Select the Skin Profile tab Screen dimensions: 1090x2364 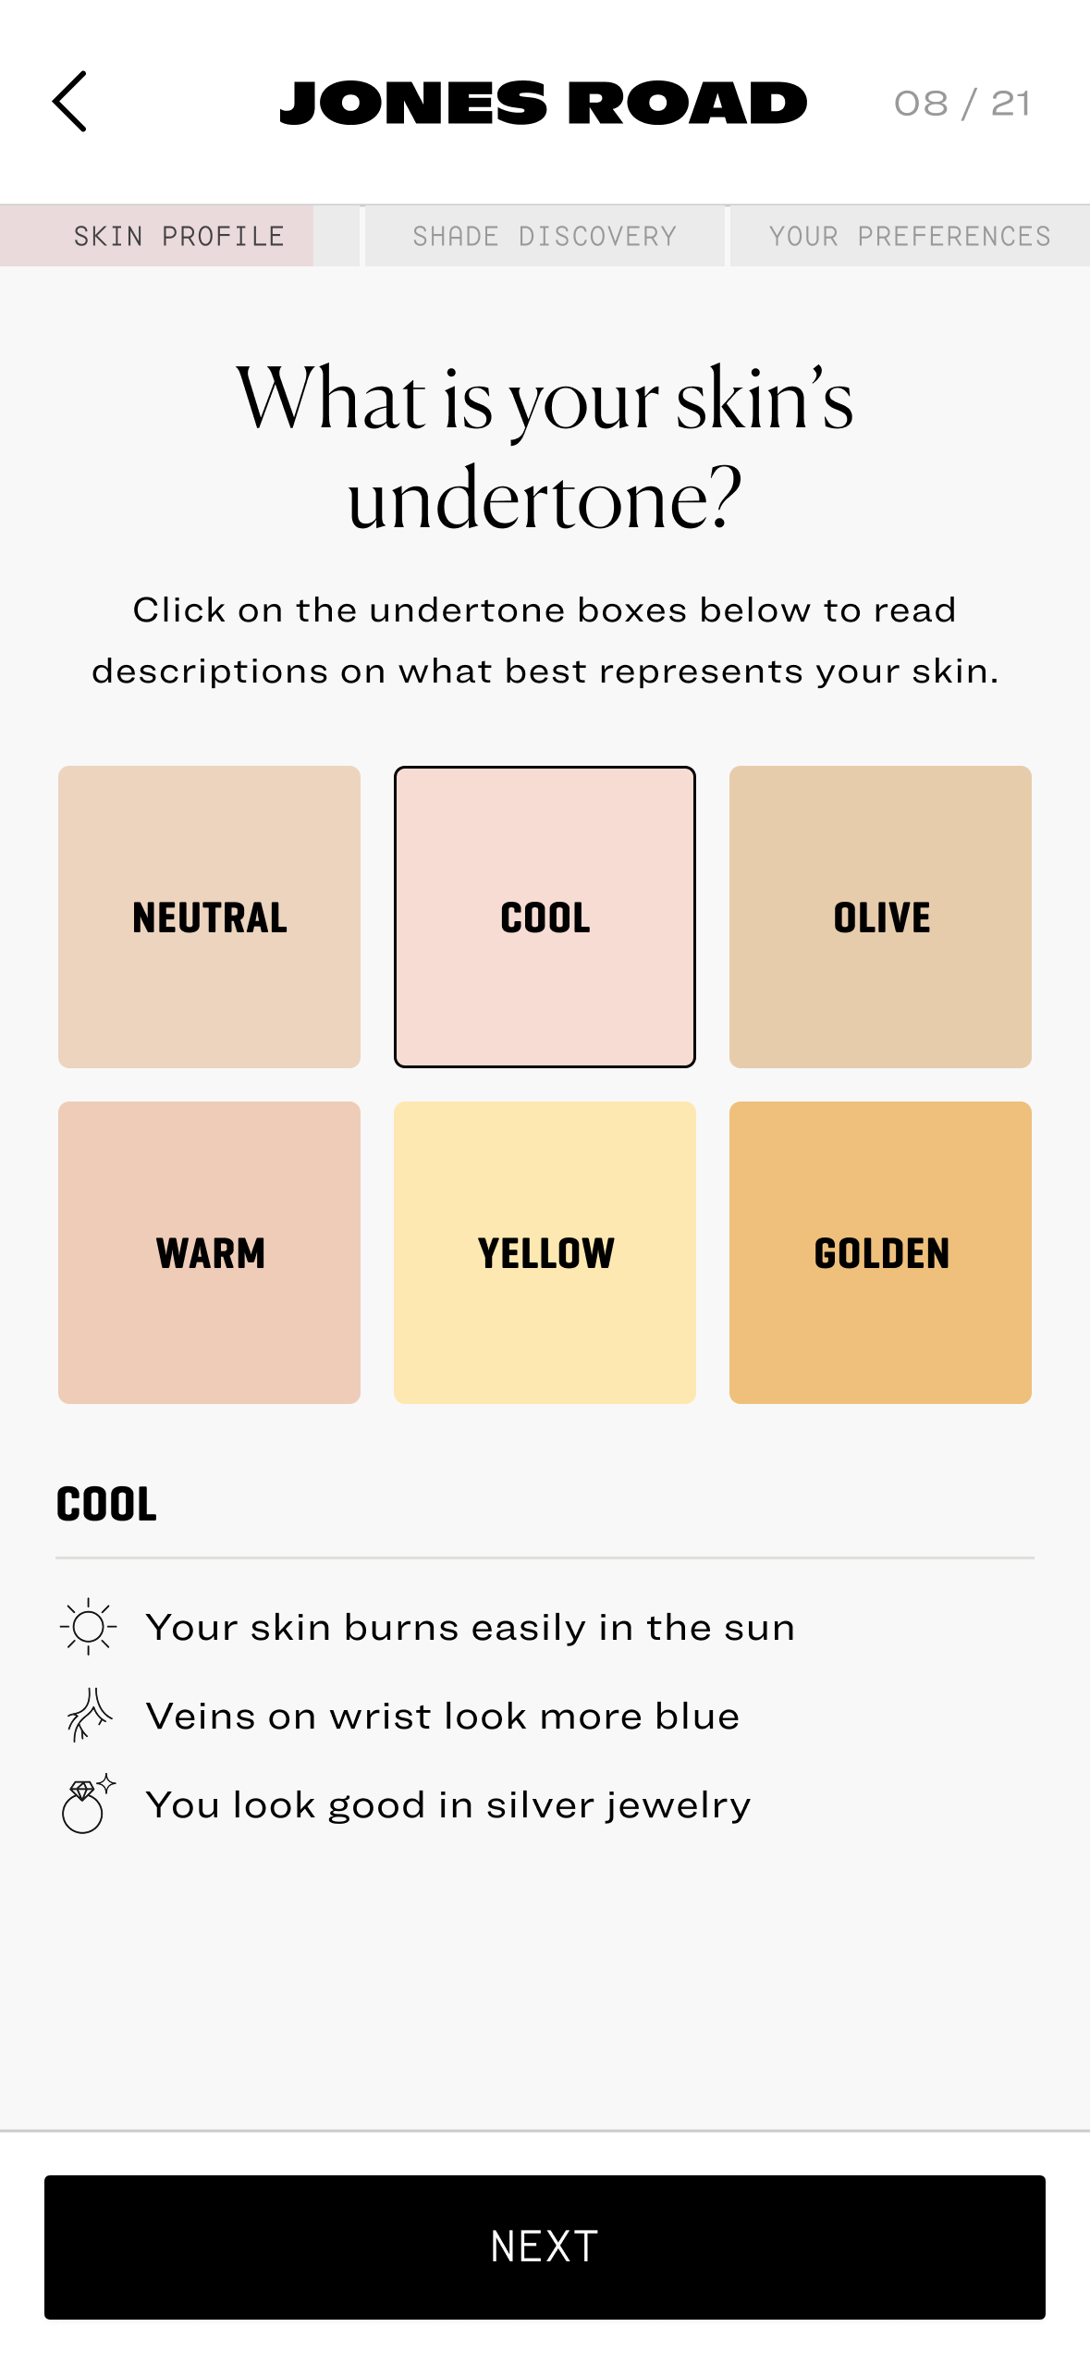pos(179,236)
